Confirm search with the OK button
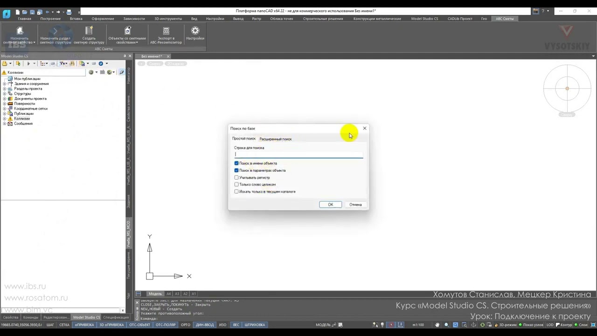Image resolution: width=597 pixels, height=336 pixels. click(330, 204)
